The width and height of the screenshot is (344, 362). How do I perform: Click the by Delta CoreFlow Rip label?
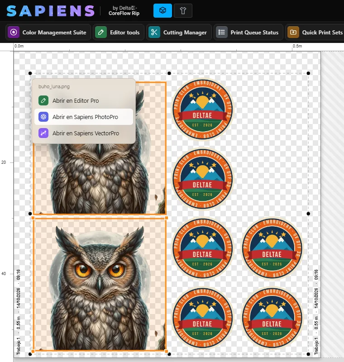pos(124,10)
